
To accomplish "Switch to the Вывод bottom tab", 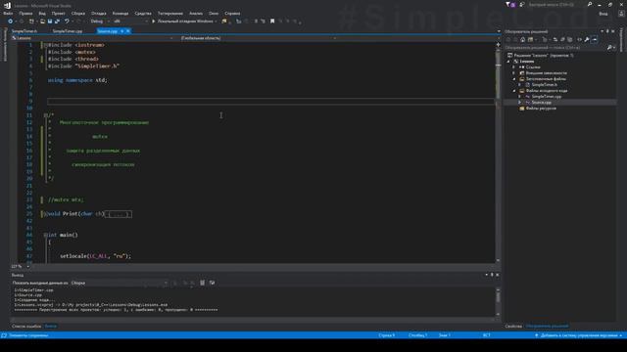I will pos(51,326).
